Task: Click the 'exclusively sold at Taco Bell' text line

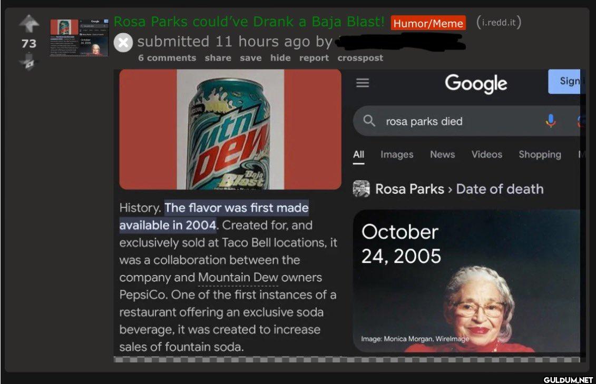Action: 228,243
